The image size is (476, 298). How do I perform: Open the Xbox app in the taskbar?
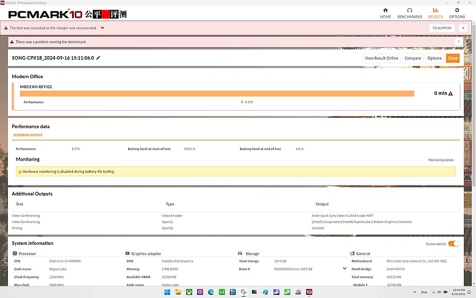[189, 293]
